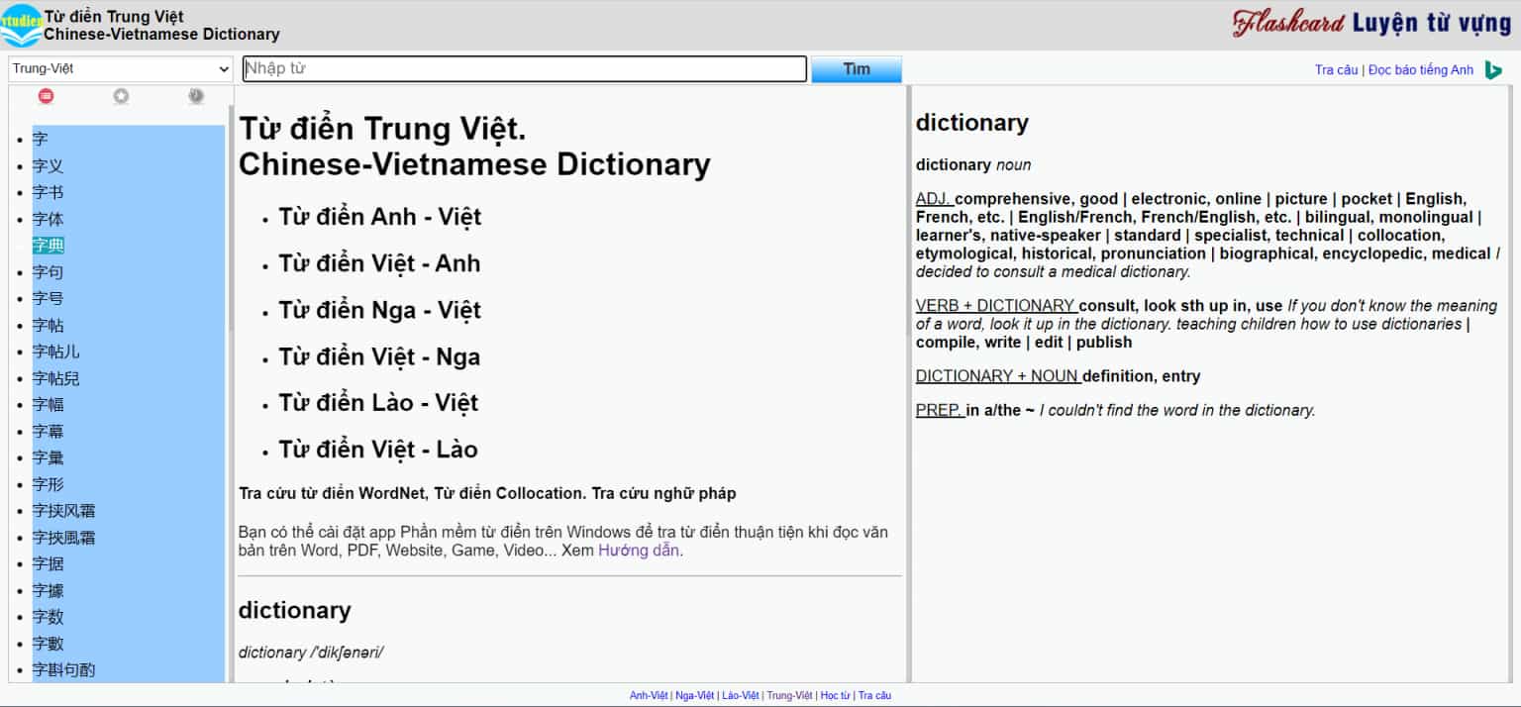Select the word 字帖儿 in the list
This screenshot has height=707, width=1521.
click(55, 352)
